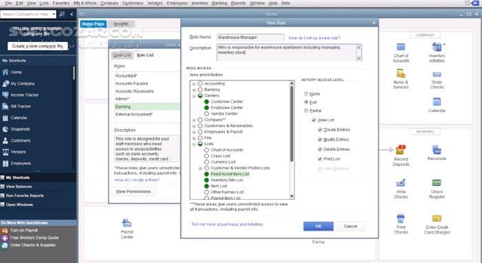Select Partial activity access level

[306, 111]
